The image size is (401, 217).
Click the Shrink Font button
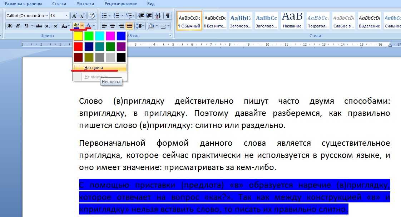click(82, 16)
